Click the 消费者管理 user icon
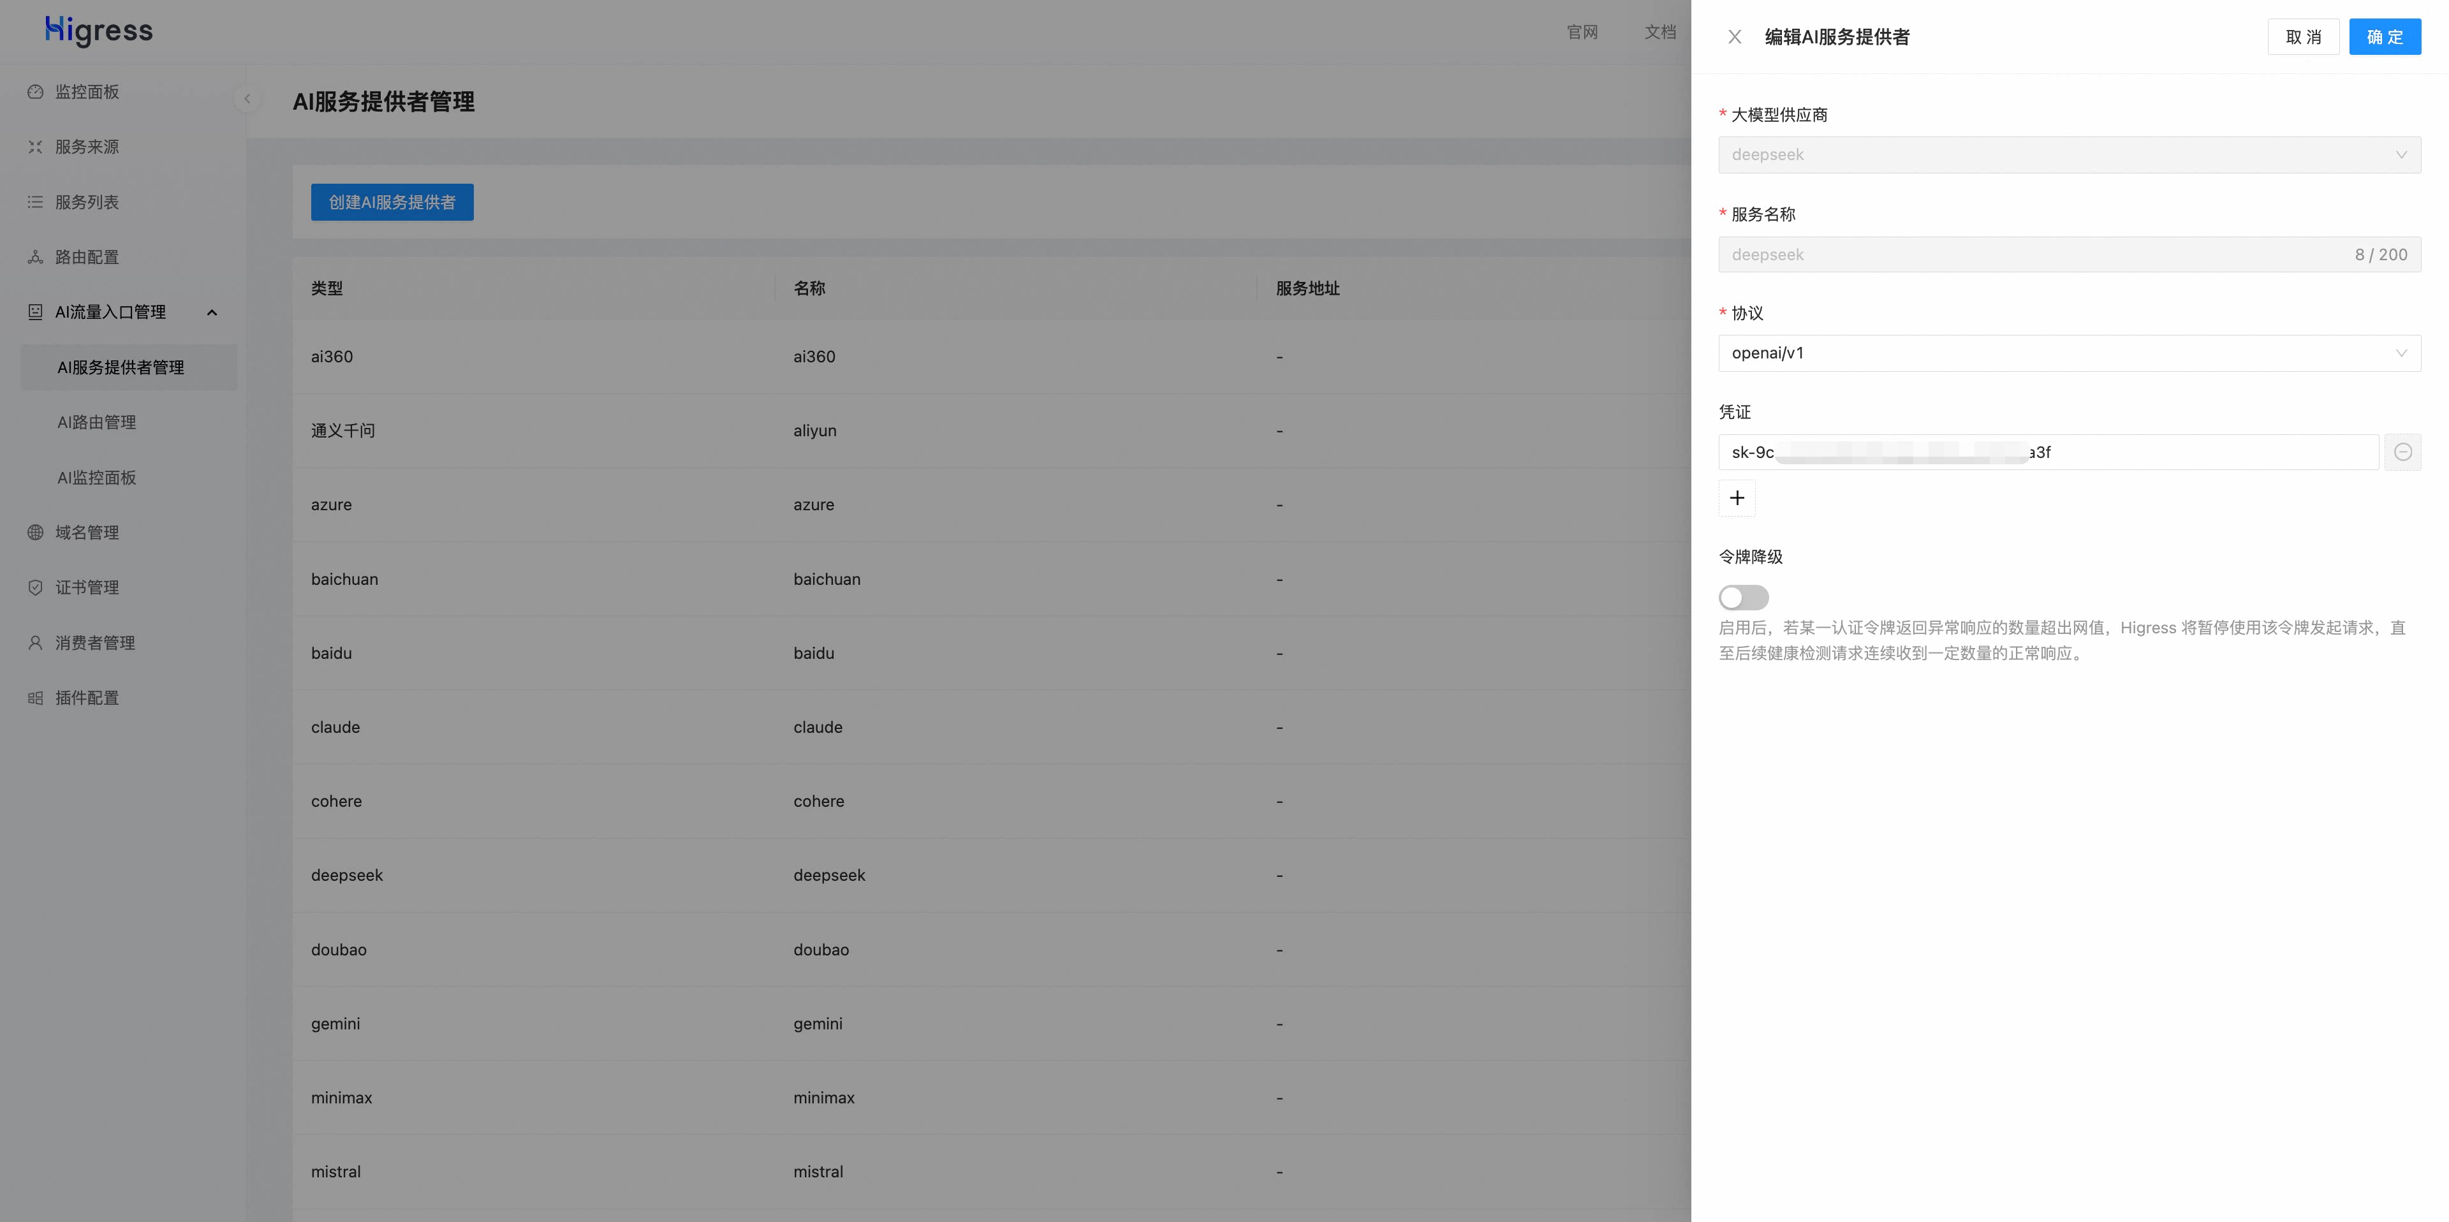This screenshot has height=1222, width=2449. [35, 643]
